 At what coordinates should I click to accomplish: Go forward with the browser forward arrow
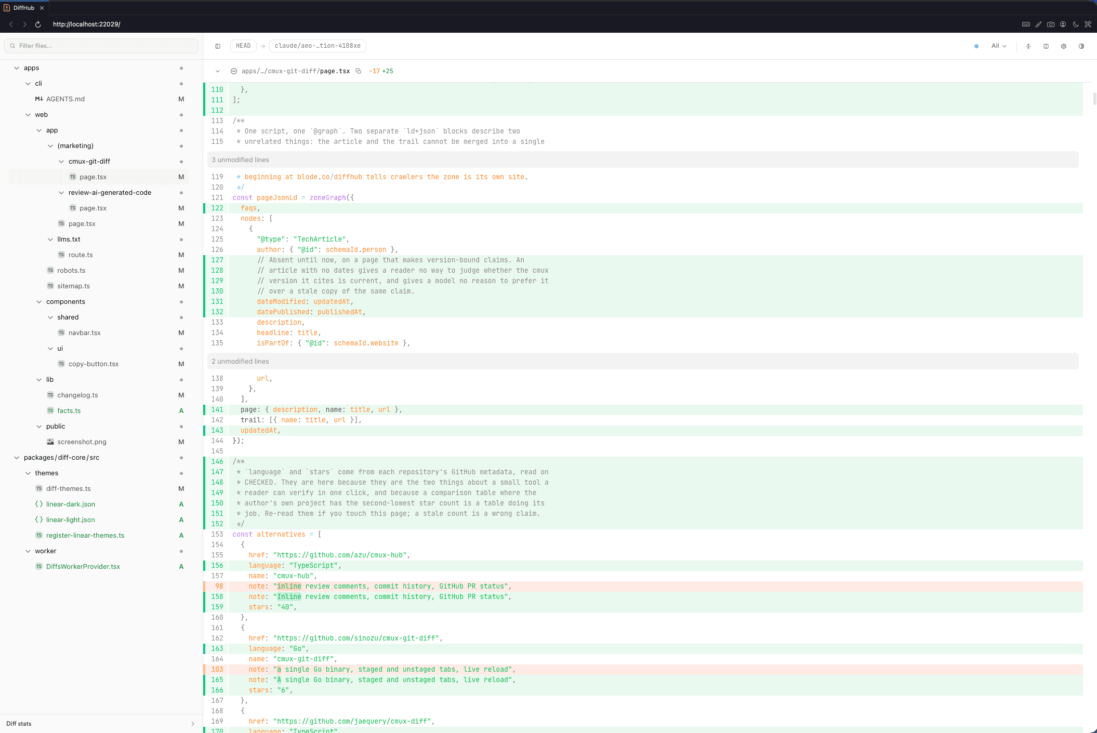coord(24,24)
